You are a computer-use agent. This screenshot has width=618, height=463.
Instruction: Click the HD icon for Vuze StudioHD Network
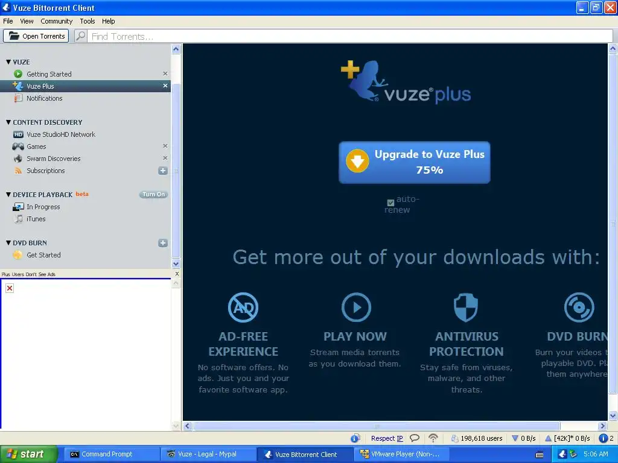tap(18, 134)
